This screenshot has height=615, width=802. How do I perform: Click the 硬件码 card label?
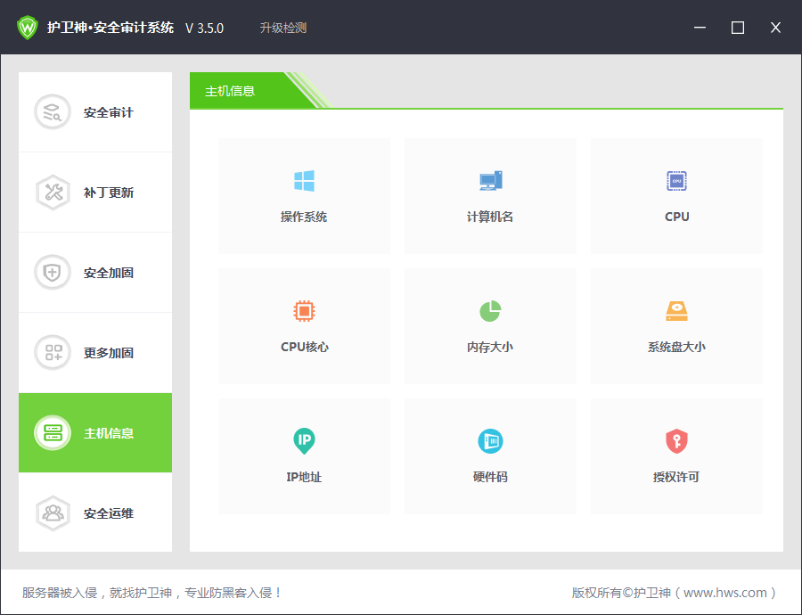[490, 477]
